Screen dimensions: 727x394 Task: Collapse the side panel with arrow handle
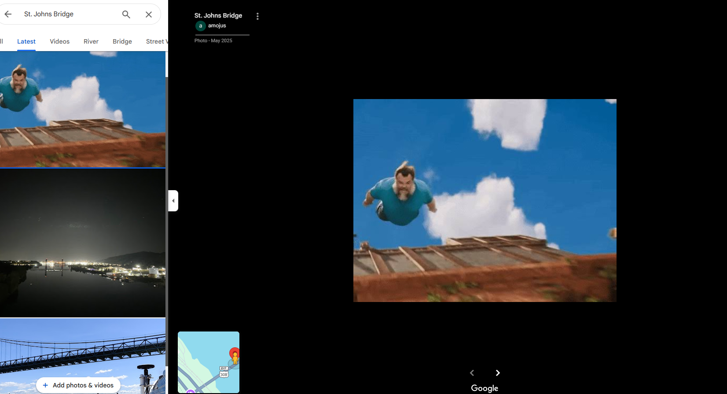(173, 201)
